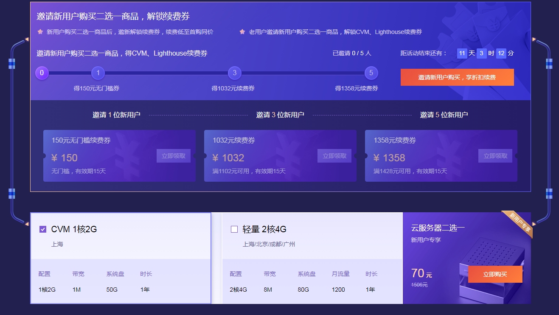
Task: Click 满1428元可用，有效期15天 coupon note
Action: tap(410, 171)
